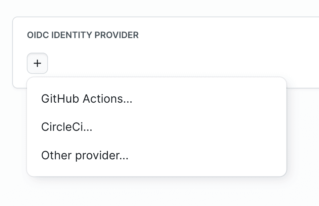The height and width of the screenshot is (206, 319).
Task: Choose CircleCi as the identity provider
Action: (x=67, y=127)
